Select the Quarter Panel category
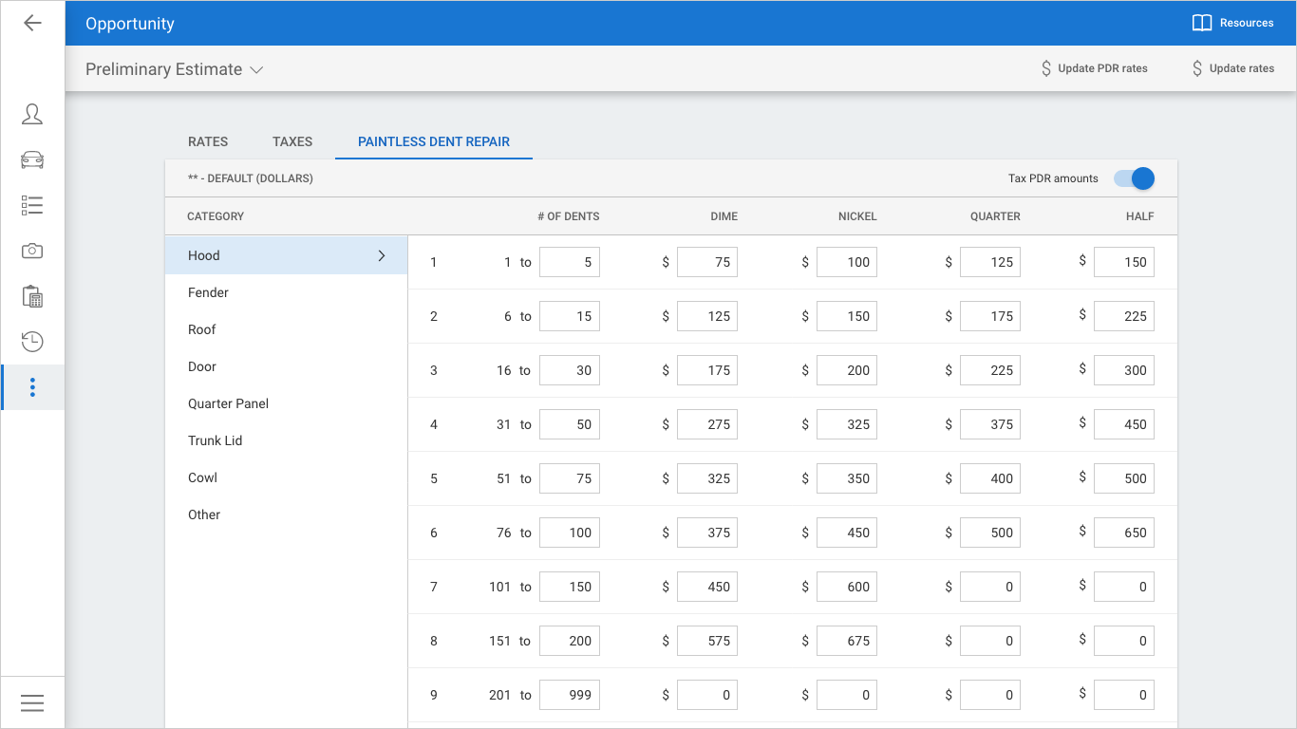The image size is (1297, 729). (228, 403)
